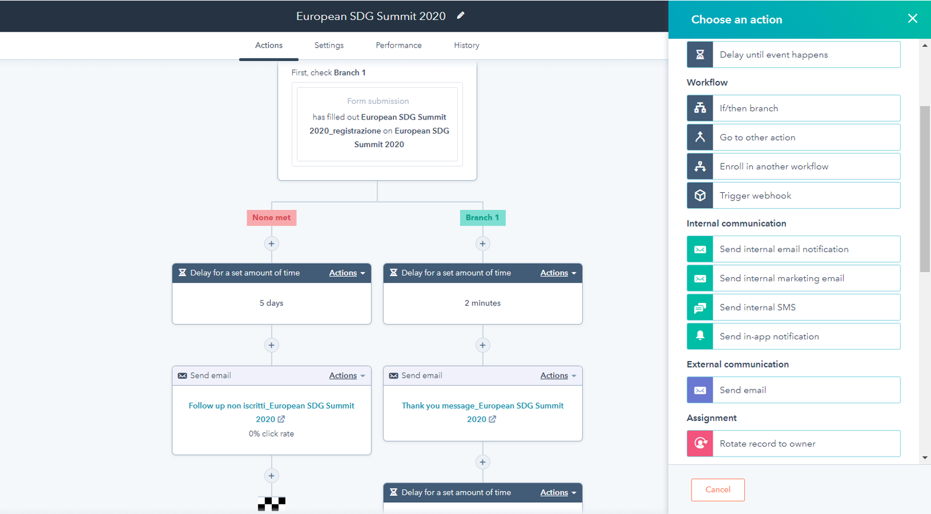The height and width of the screenshot is (514, 931).
Task: Open the Performance tab
Action: coord(399,45)
